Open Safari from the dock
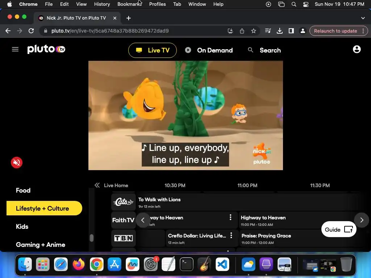This screenshot has height=278, width=371. pyautogui.click(x=61, y=264)
